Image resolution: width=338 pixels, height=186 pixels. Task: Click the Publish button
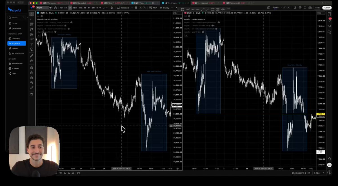[327, 8]
